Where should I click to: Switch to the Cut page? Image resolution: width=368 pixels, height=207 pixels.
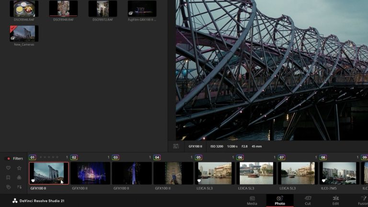click(x=308, y=201)
